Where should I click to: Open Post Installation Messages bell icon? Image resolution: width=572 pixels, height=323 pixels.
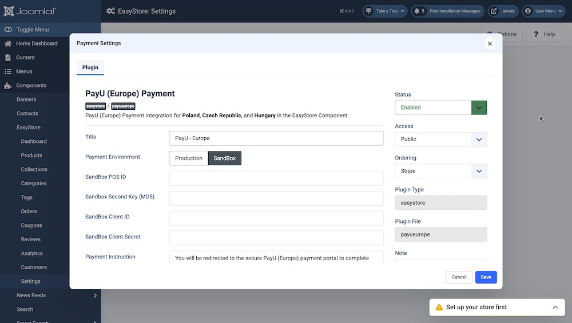pyautogui.click(x=417, y=11)
